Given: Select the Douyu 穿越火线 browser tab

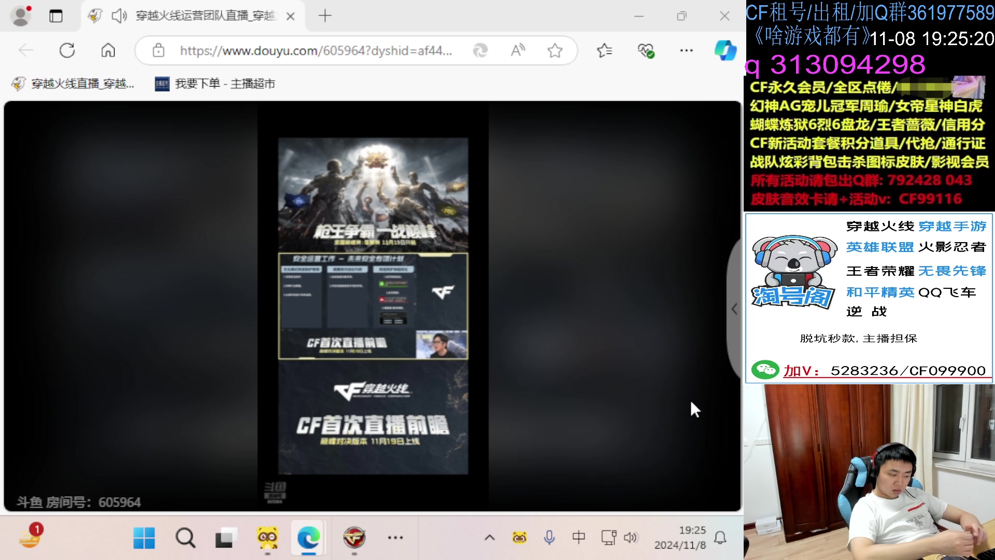Looking at the screenshot, I should (193, 16).
